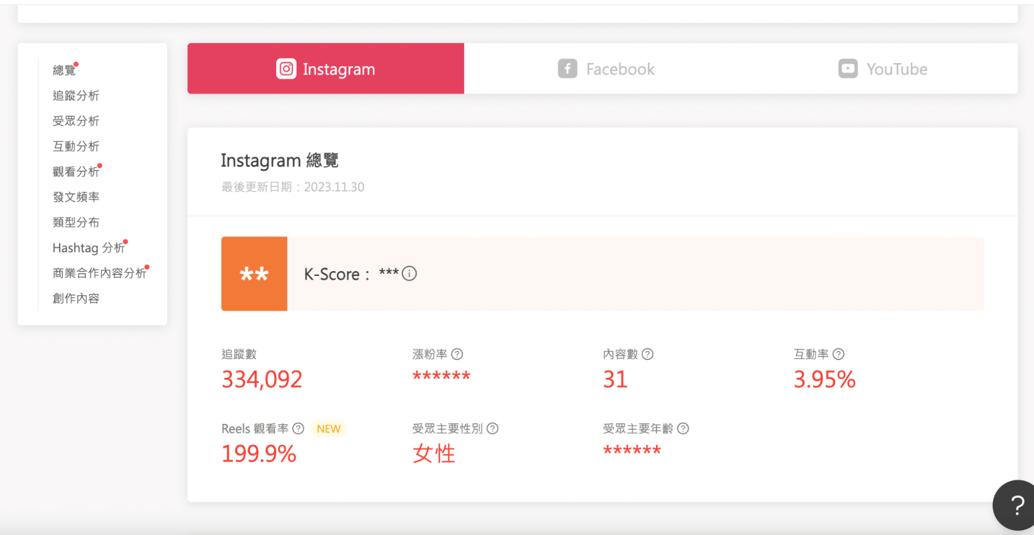Open help icon next to 受眾主要年齡
The image size is (1034, 535).
point(683,428)
